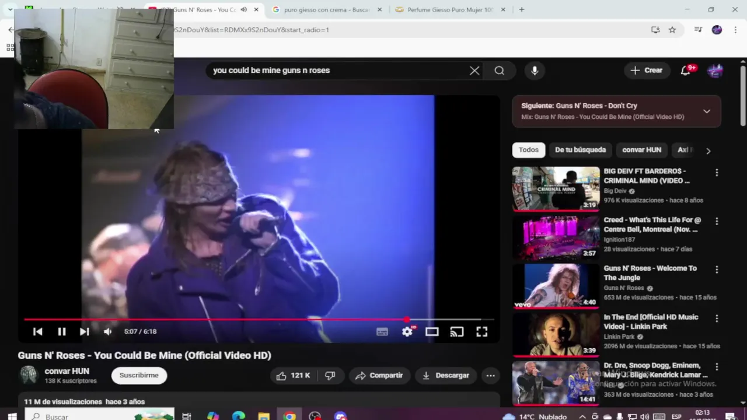The width and height of the screenshot is (747, 420).
Task: Like the video with 121 K
Action: [x=294, y=376]
